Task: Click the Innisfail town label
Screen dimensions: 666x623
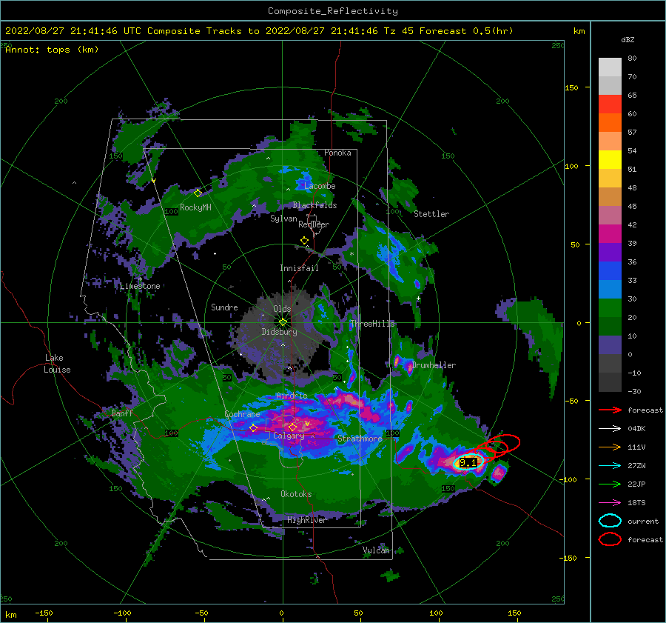Action: point(299,268)
